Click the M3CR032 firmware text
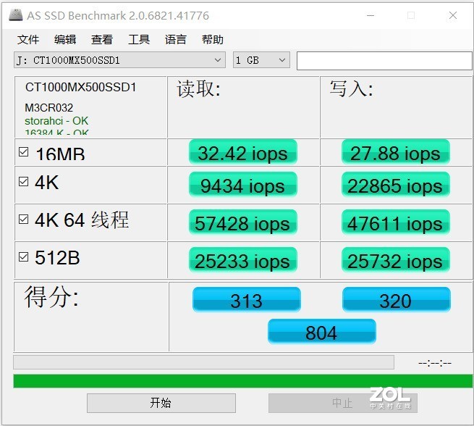Image resolution: width=474 pixels, height=426 pixels. (49, 108)
